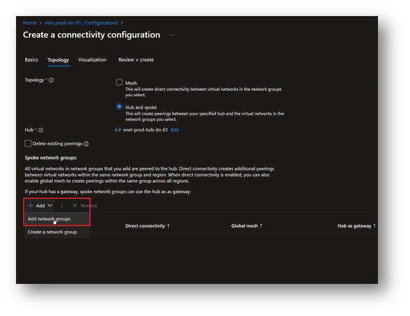Click the Spoke network groups heading

(x=51, y=158)
